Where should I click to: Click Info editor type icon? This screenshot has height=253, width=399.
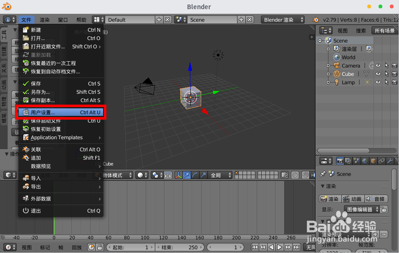pos(10,20)
